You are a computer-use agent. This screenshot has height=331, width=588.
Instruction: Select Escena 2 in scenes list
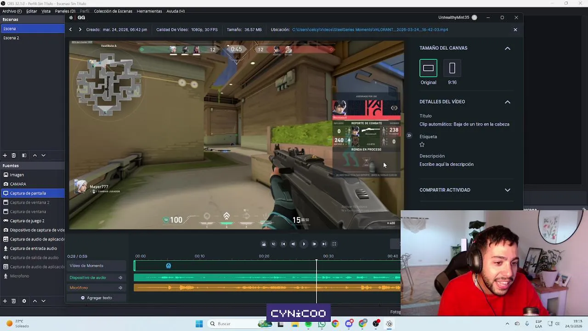(32, 38)
